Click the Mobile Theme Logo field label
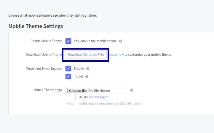This screenshot has height=133, width=214. (48, 90)
